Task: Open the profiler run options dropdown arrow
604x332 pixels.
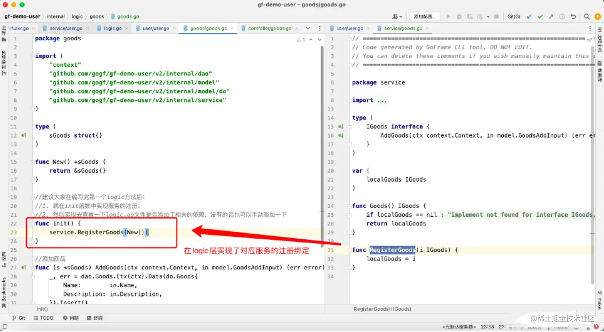Action: coord(488,17)
